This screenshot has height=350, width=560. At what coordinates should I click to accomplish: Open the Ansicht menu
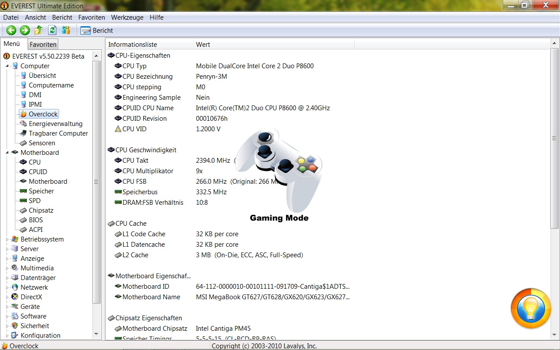click(35, 17)
